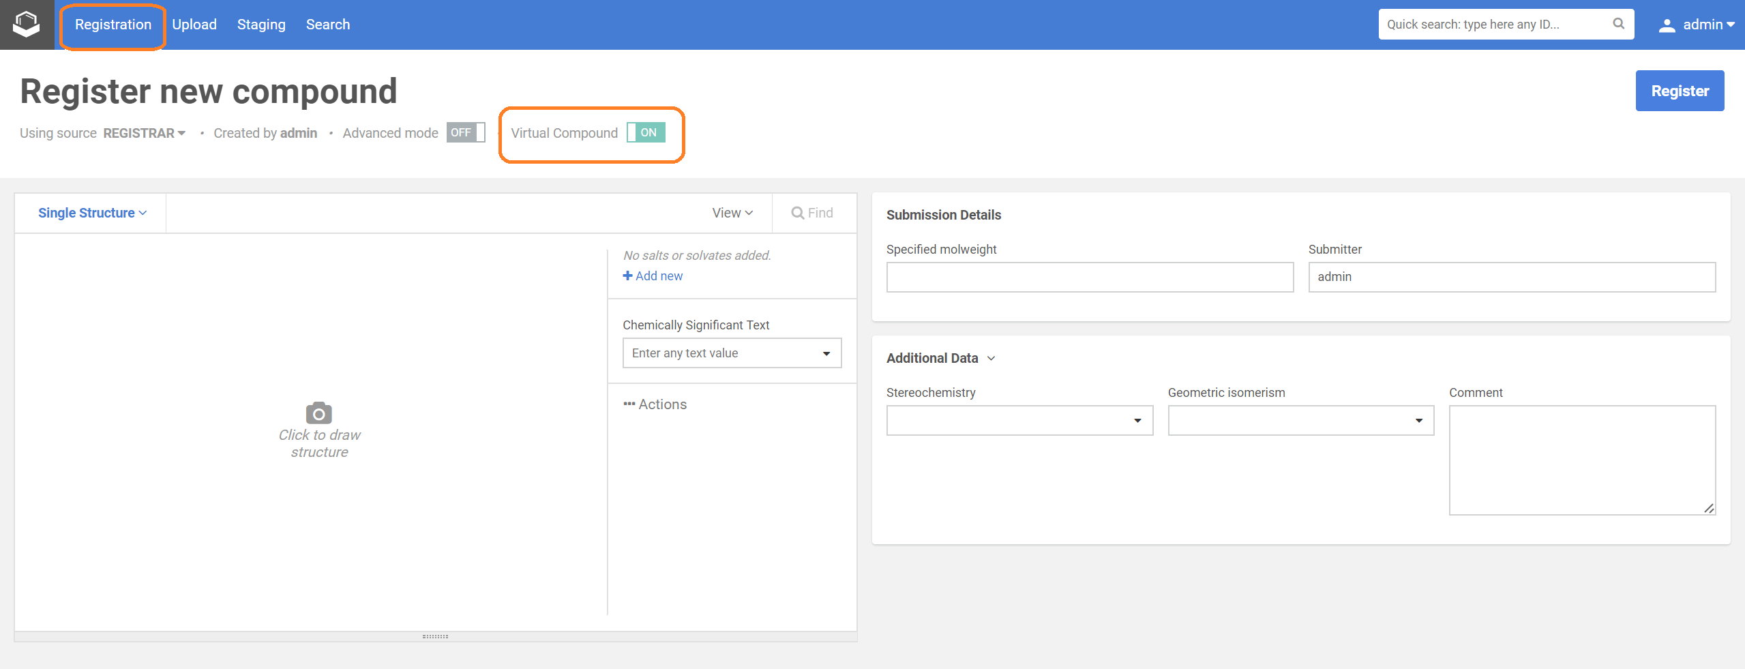The width and height of the screenshot is (1745, 669).
Task: Go to the Staging tab
Action: click(261, 25)
